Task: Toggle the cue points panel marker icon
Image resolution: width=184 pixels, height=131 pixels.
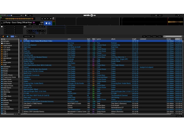Action: pyautogui.click(x=2, y=27)
